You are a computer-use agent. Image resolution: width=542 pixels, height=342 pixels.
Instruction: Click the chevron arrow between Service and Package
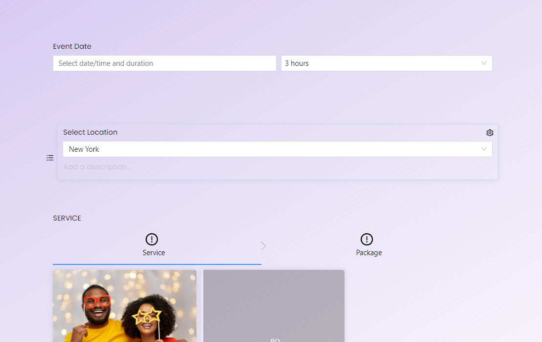click(x=263, y=246)
